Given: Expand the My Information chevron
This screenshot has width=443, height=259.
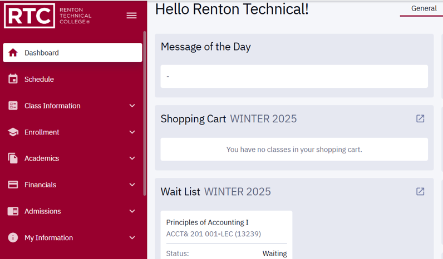Looking at the screenshot, I should (x=132, y=237).
